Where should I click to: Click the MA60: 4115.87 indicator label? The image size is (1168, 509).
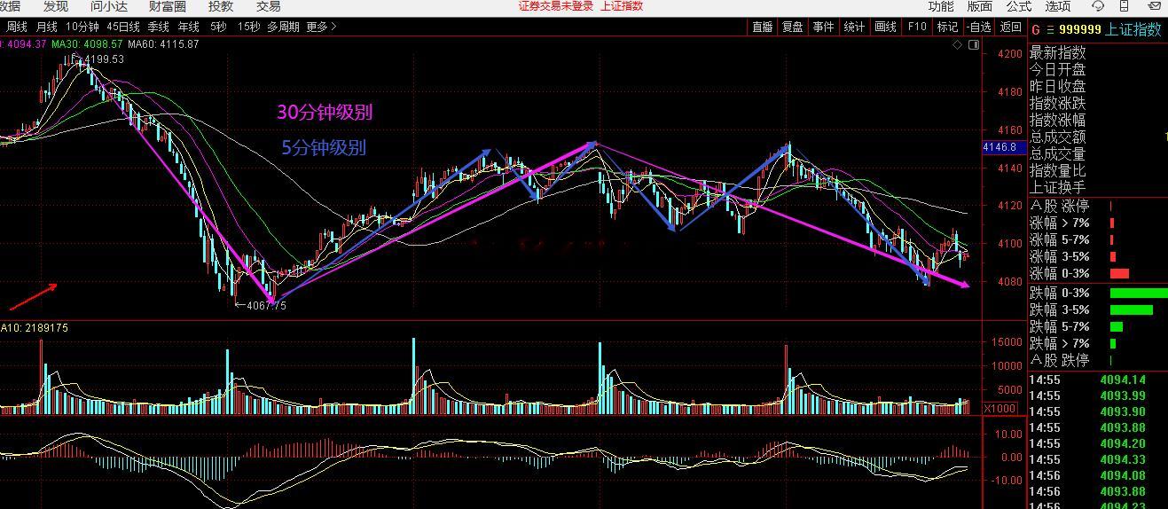tap(163, 43)
